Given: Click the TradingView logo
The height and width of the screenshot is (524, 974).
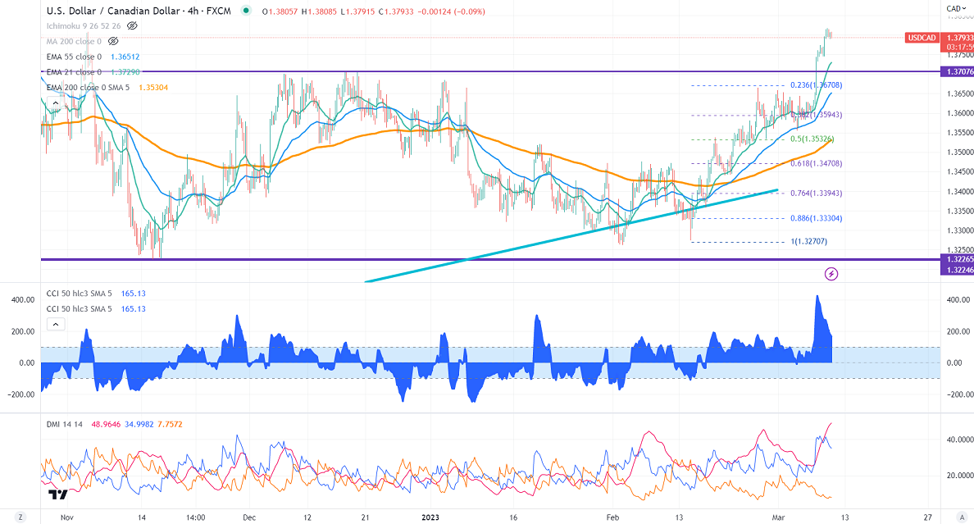Looking at the screenshot, I should pyautogui.click(x=57, y=494).
